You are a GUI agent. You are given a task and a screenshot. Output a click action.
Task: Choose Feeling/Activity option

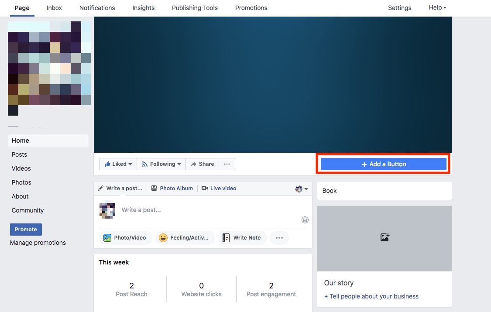[x=185, y=238]
